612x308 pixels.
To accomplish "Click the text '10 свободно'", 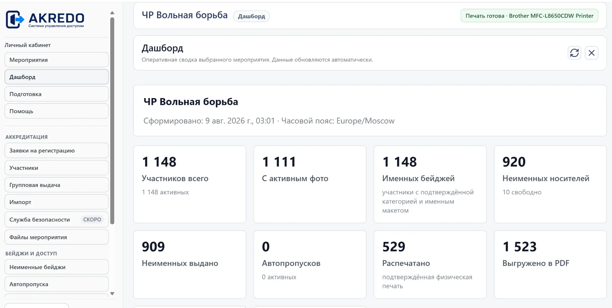I will 522,192.
